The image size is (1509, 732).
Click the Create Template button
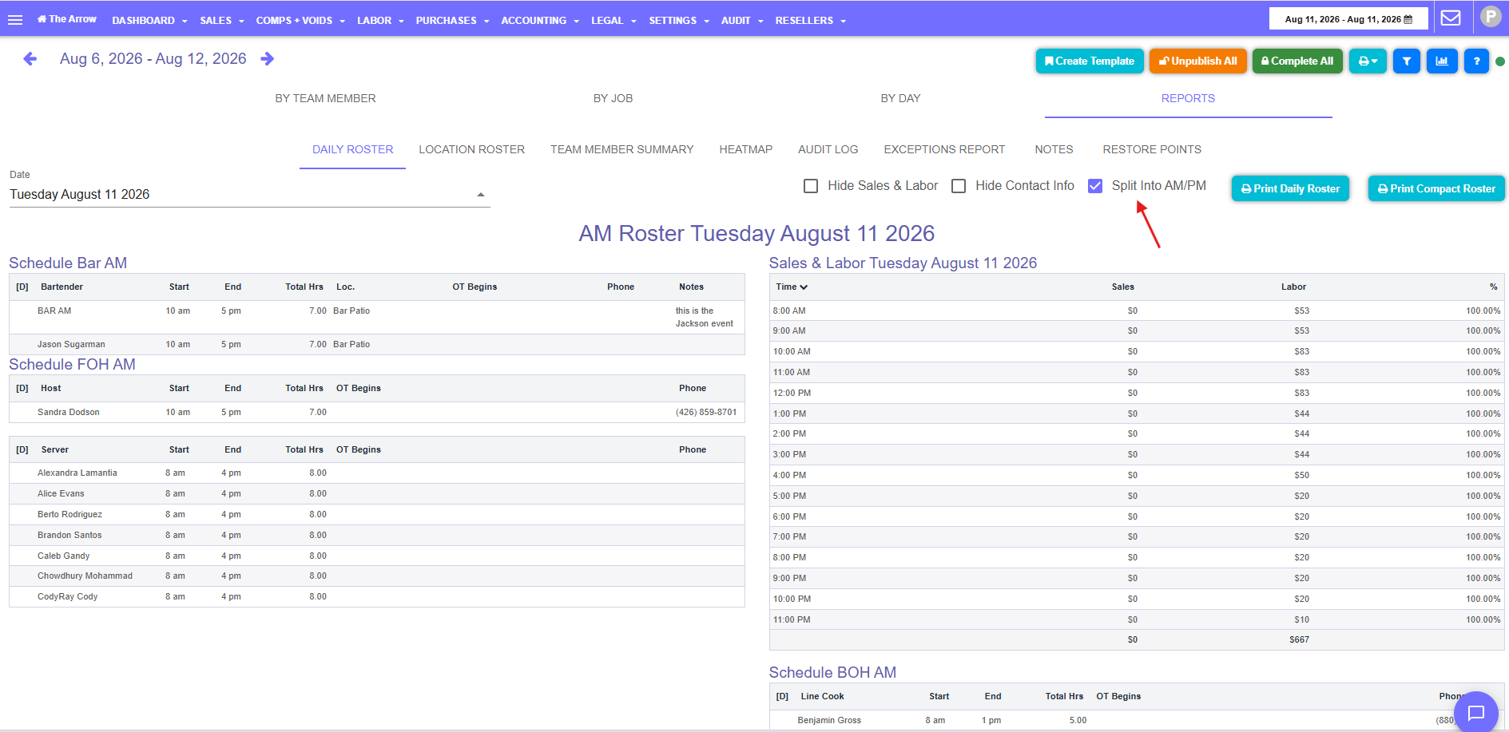(x=1090, y=61)
